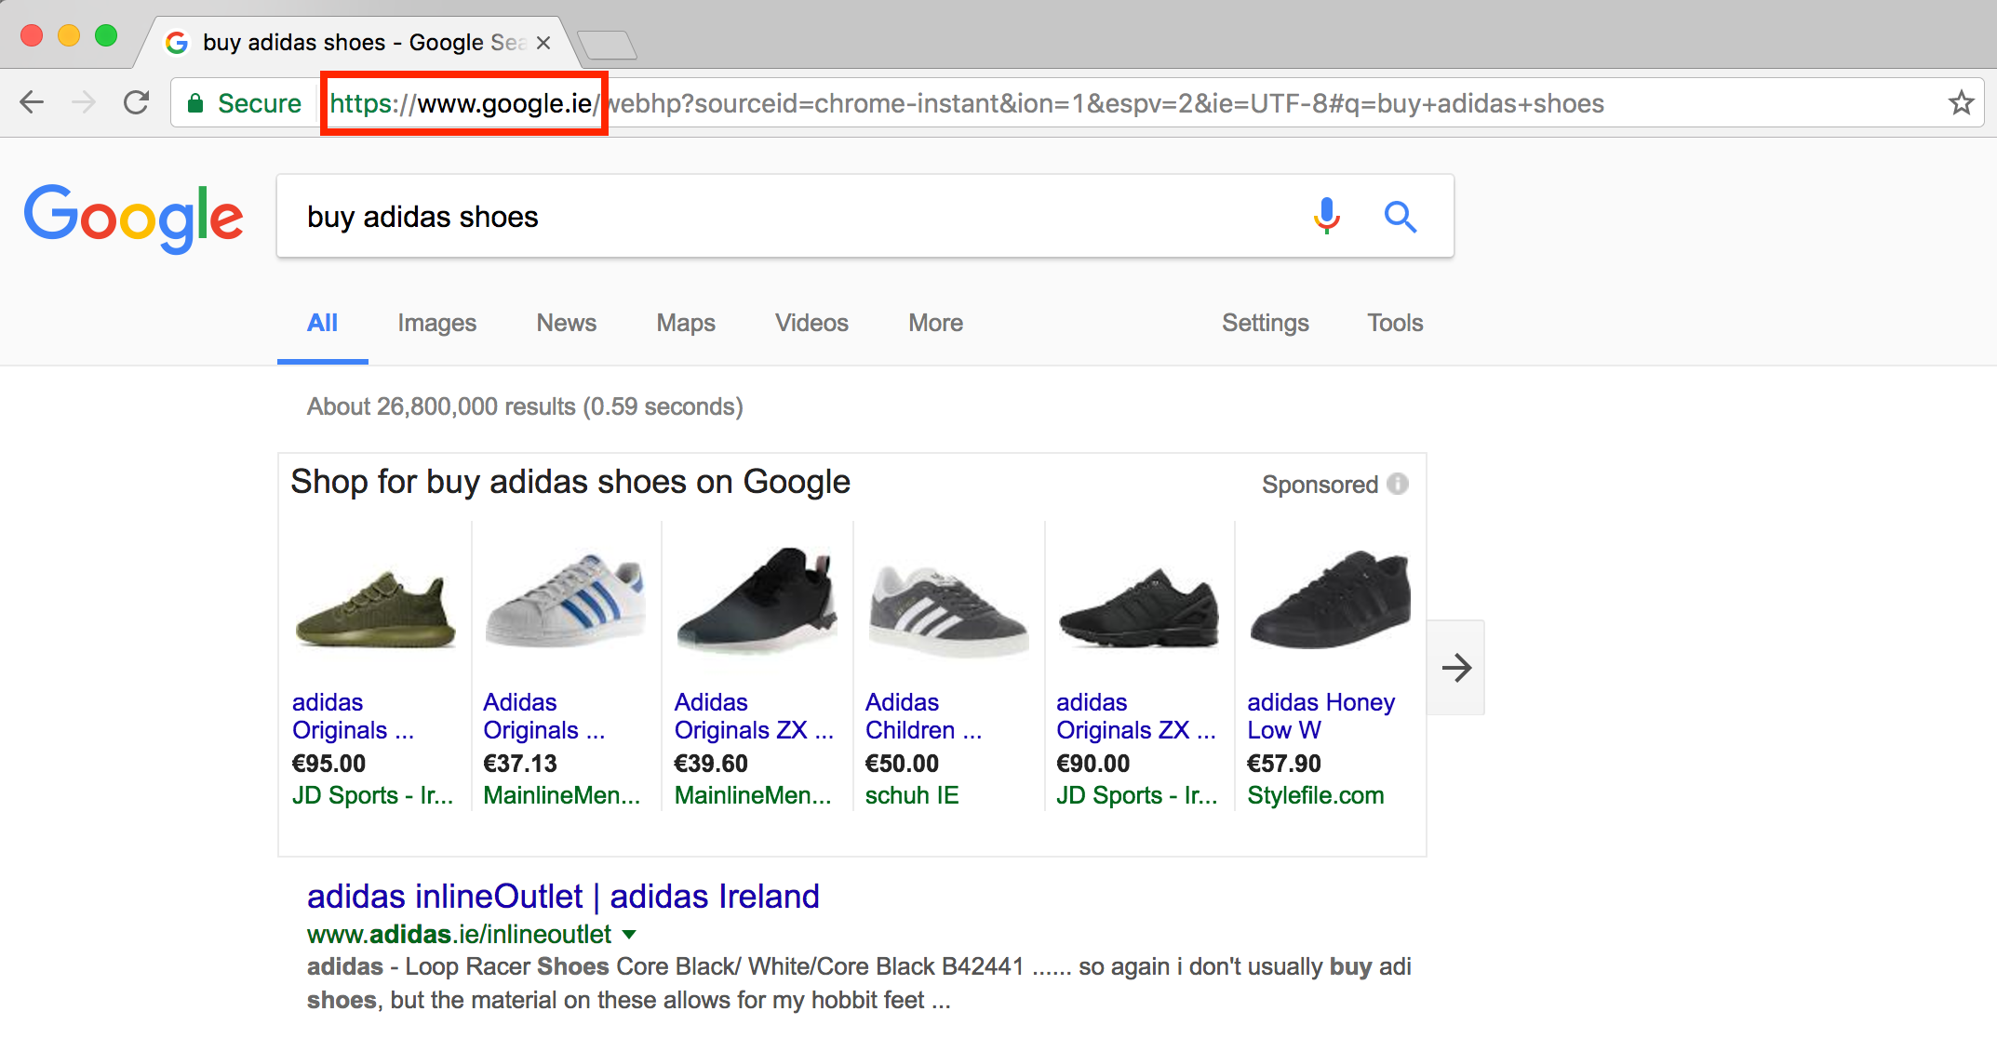The height and width of the screenshot is (1038, 1997).
Task: Click the Sponsored info icon
Action: tap(1398, 484)
